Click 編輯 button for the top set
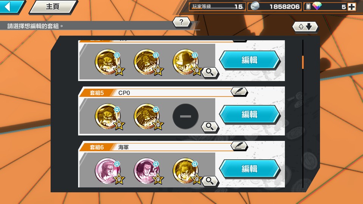The image size is (363, 204). [x=250, y=60]
